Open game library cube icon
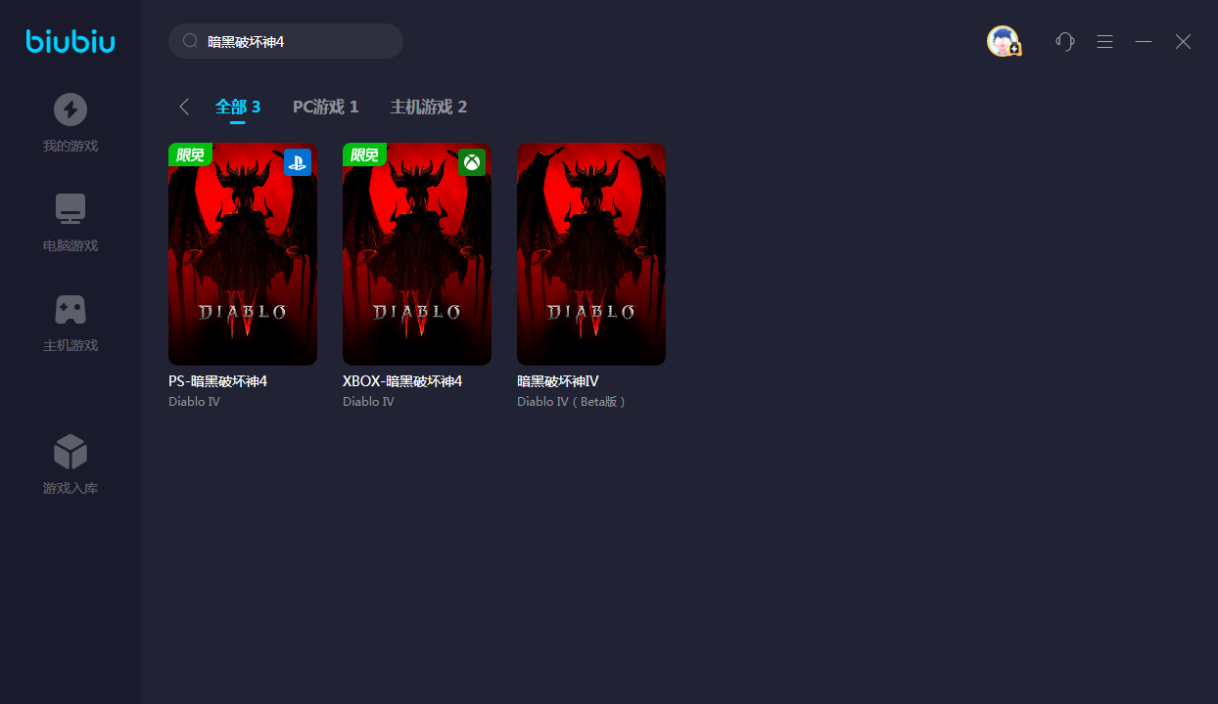Viewport: 1218px width, 704px height. click(70, 452)
